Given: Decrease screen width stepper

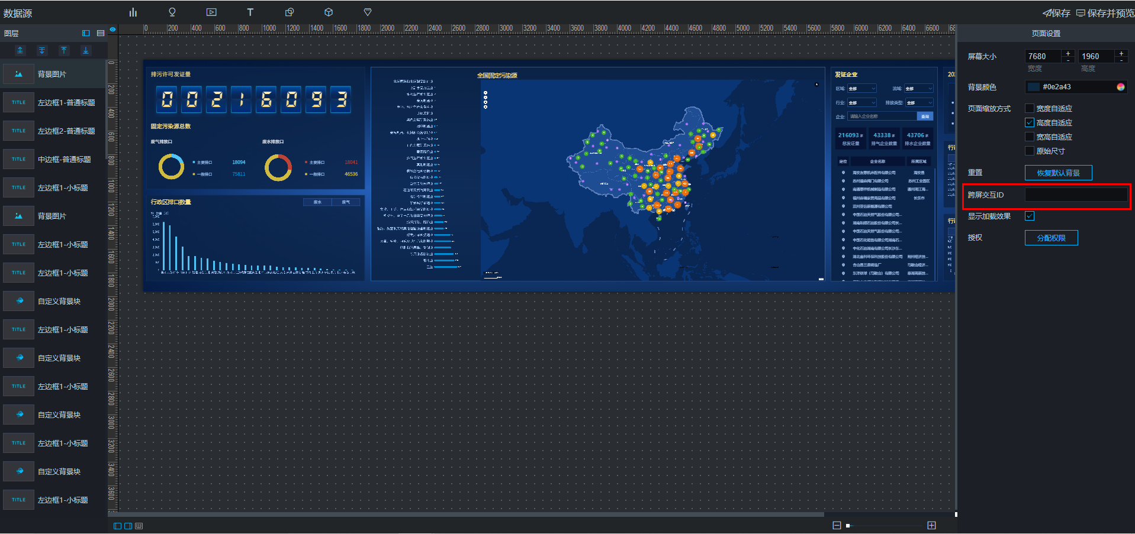Looking at the screenshot, I should [x=1068, y=59].
